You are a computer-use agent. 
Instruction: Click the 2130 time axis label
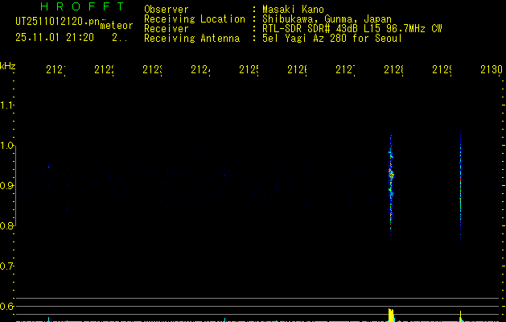point(492,69)
